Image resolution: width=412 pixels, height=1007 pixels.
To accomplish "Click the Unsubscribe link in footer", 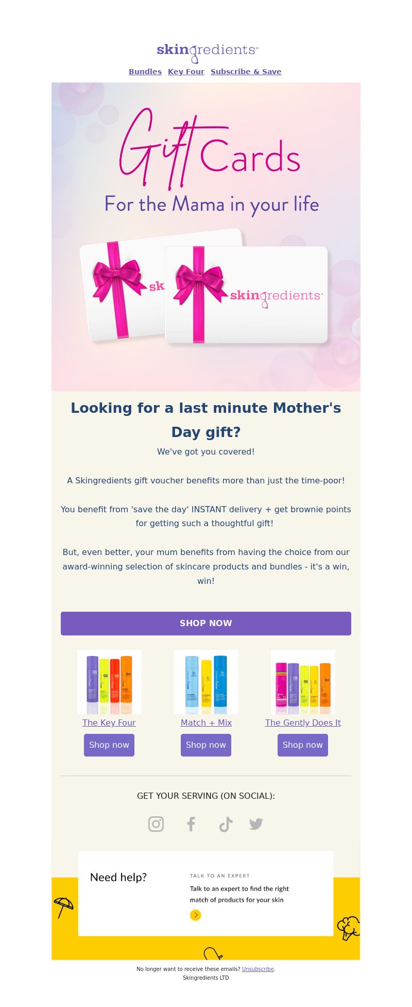I will point(257,969).
